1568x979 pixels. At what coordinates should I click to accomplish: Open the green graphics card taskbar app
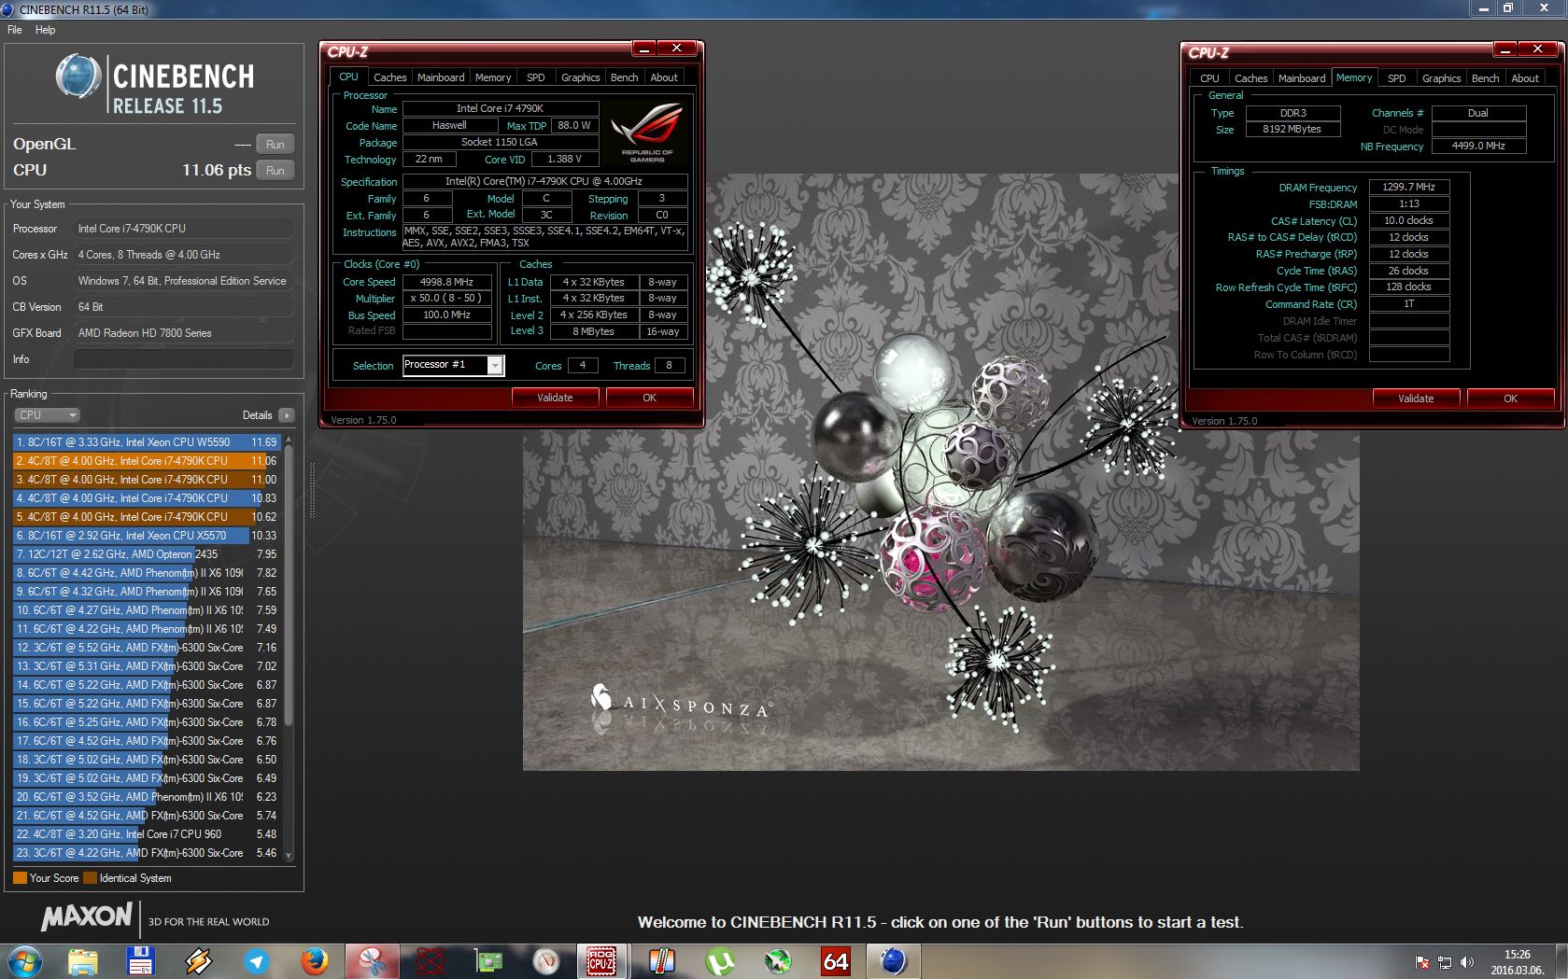[488, 960]
